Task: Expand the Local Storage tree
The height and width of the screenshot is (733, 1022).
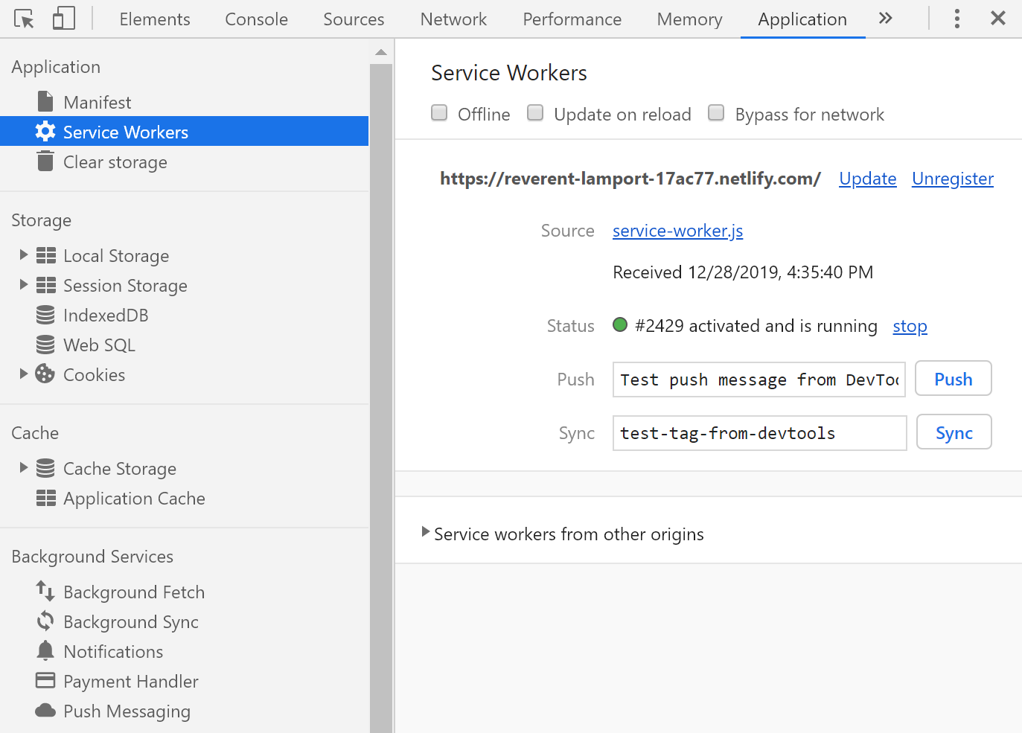Action: point(24,255)
